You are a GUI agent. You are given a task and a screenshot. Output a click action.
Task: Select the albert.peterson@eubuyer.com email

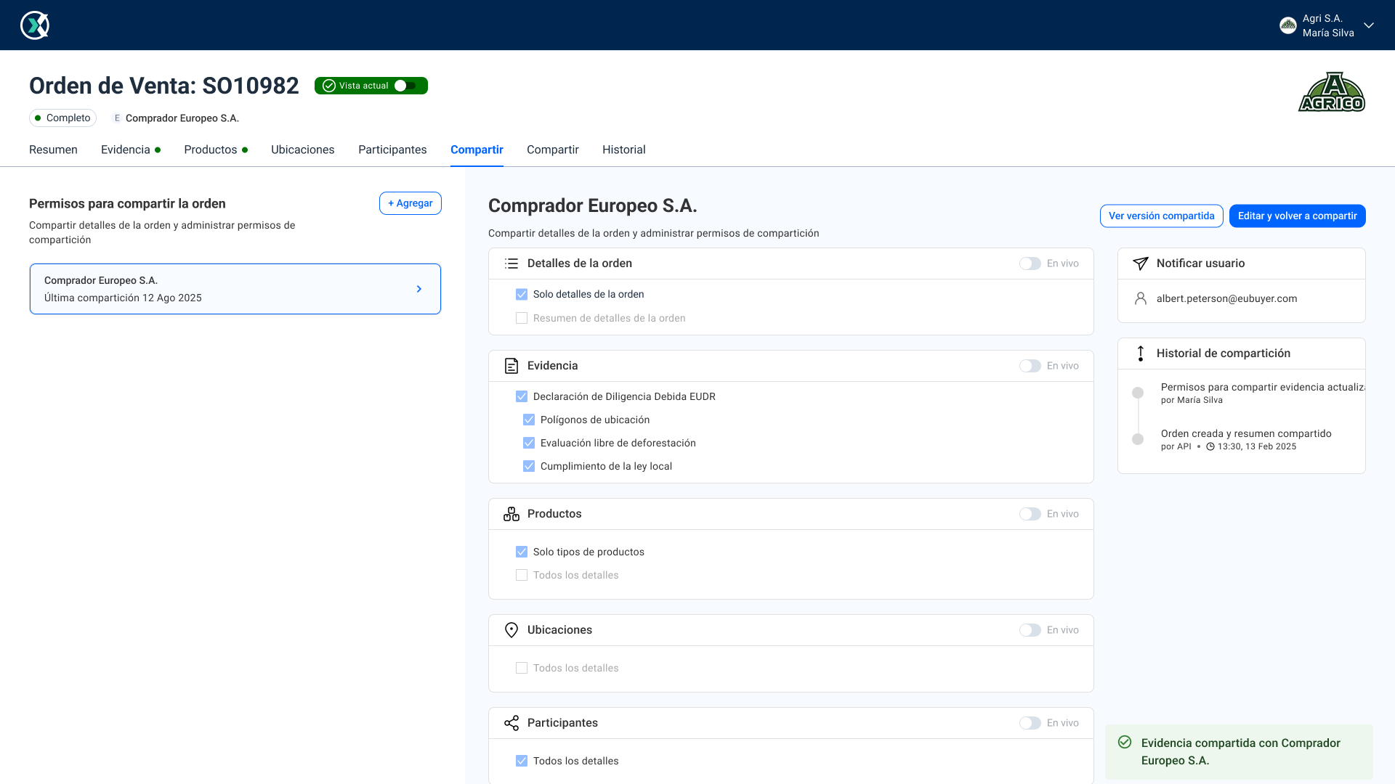tap(1226, 298)
